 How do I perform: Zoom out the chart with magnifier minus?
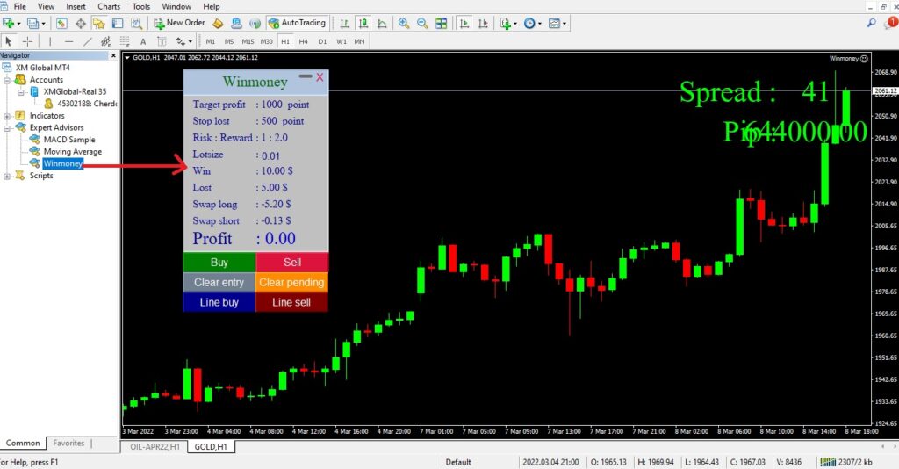(422, 23)
